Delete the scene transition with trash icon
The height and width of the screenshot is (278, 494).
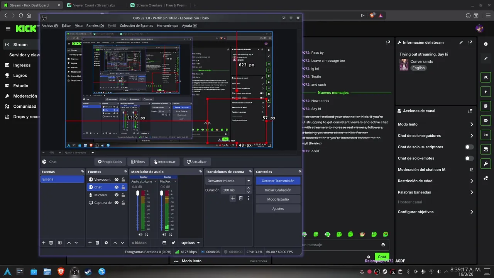[x=240, y=198]
